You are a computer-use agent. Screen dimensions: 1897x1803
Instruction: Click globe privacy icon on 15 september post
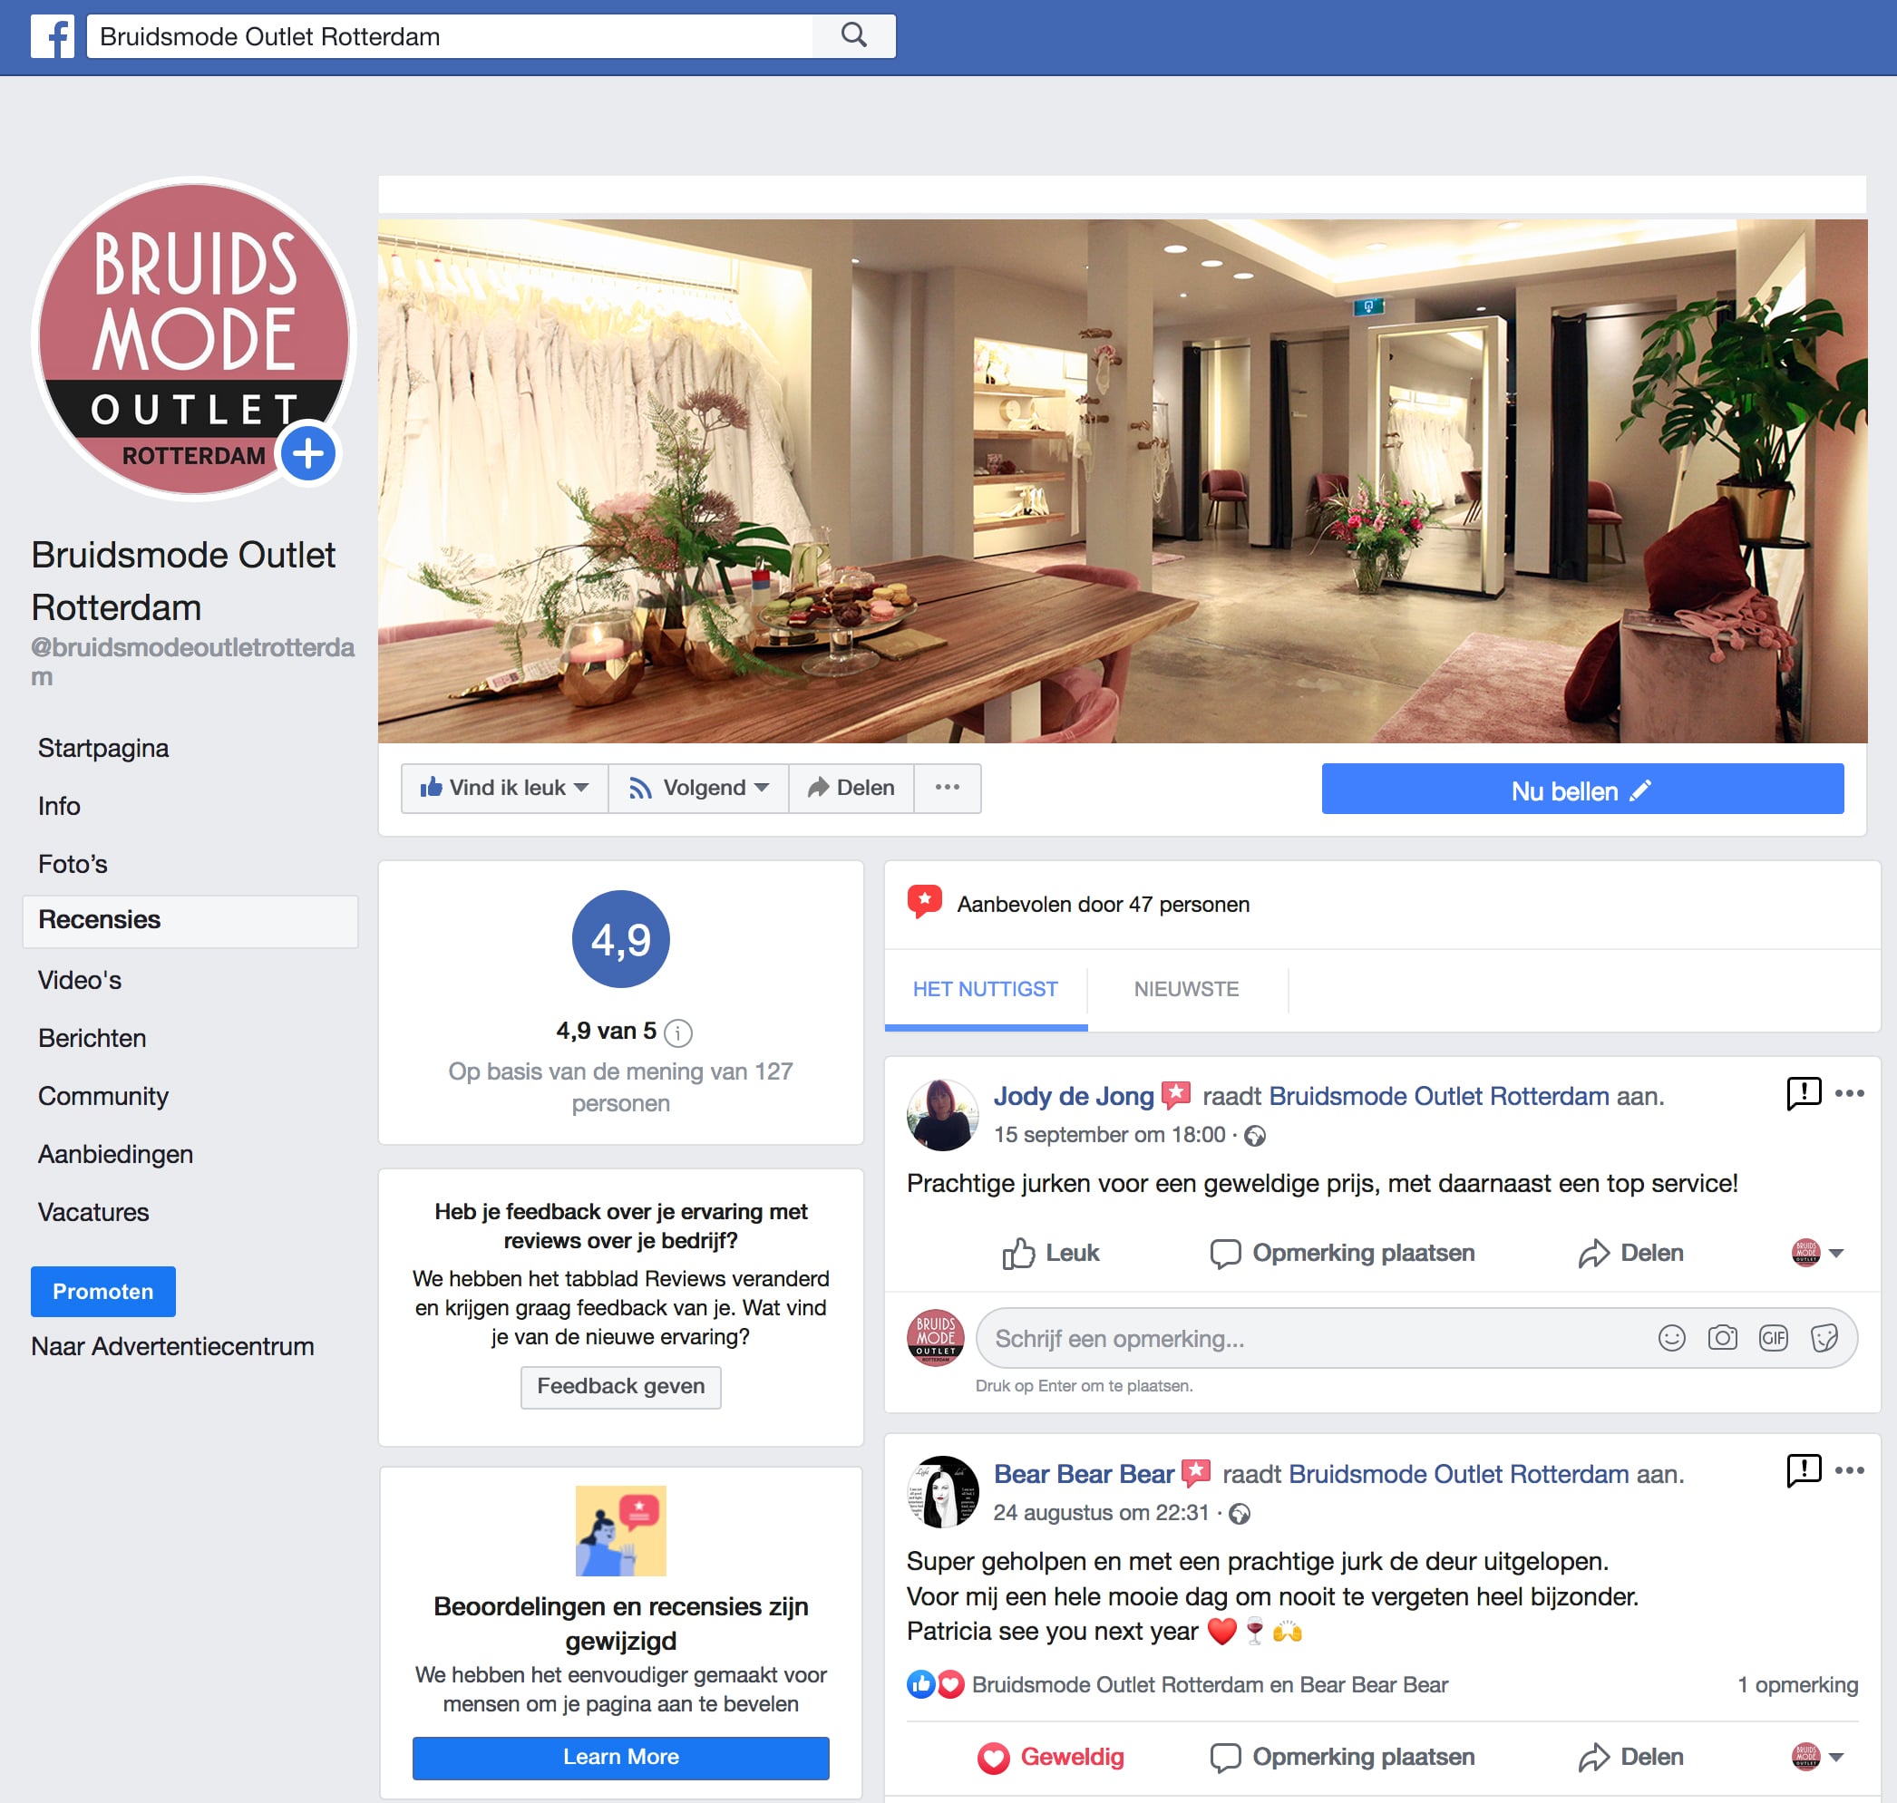point(1255,1136)
